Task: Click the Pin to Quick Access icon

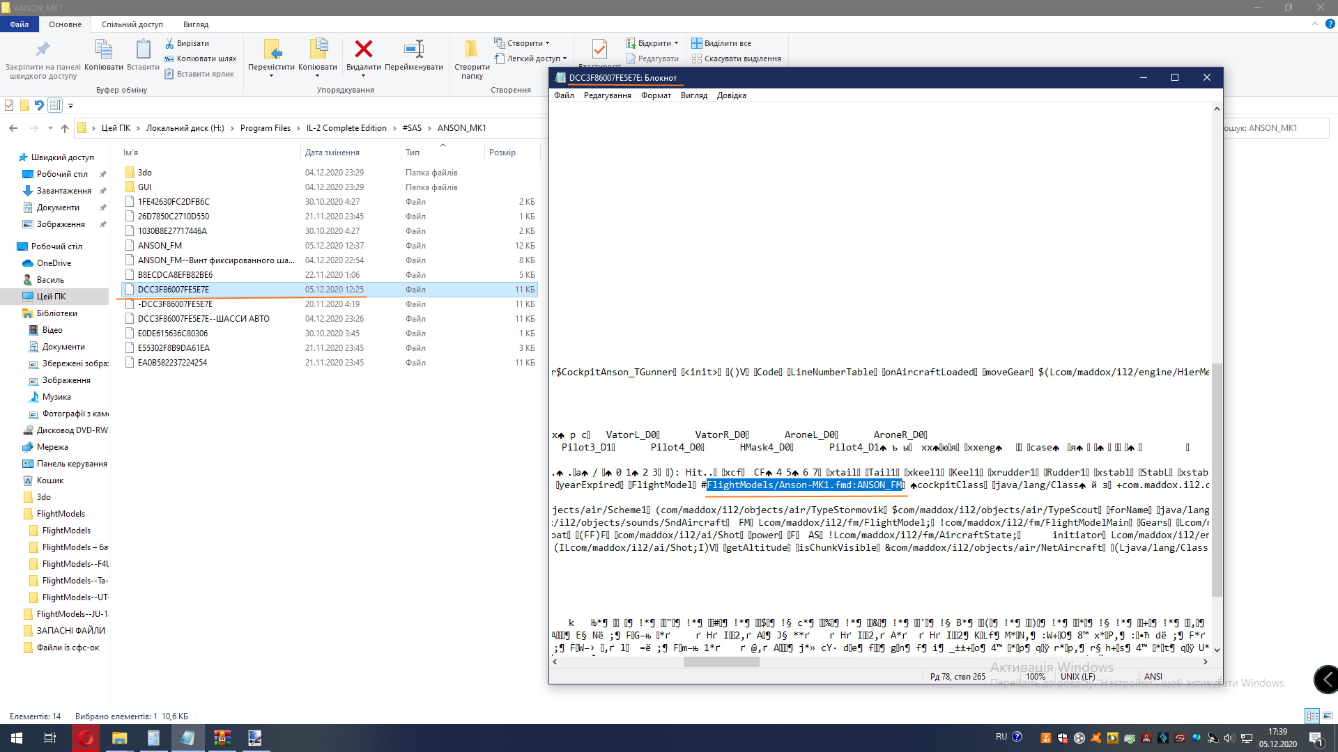Action: [43, 49]
